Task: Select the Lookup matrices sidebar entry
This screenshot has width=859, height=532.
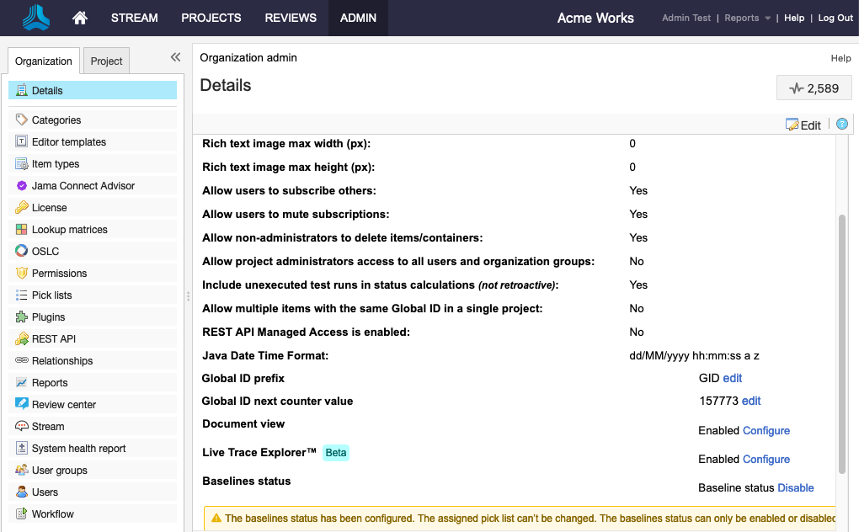Action: point(93,229)
